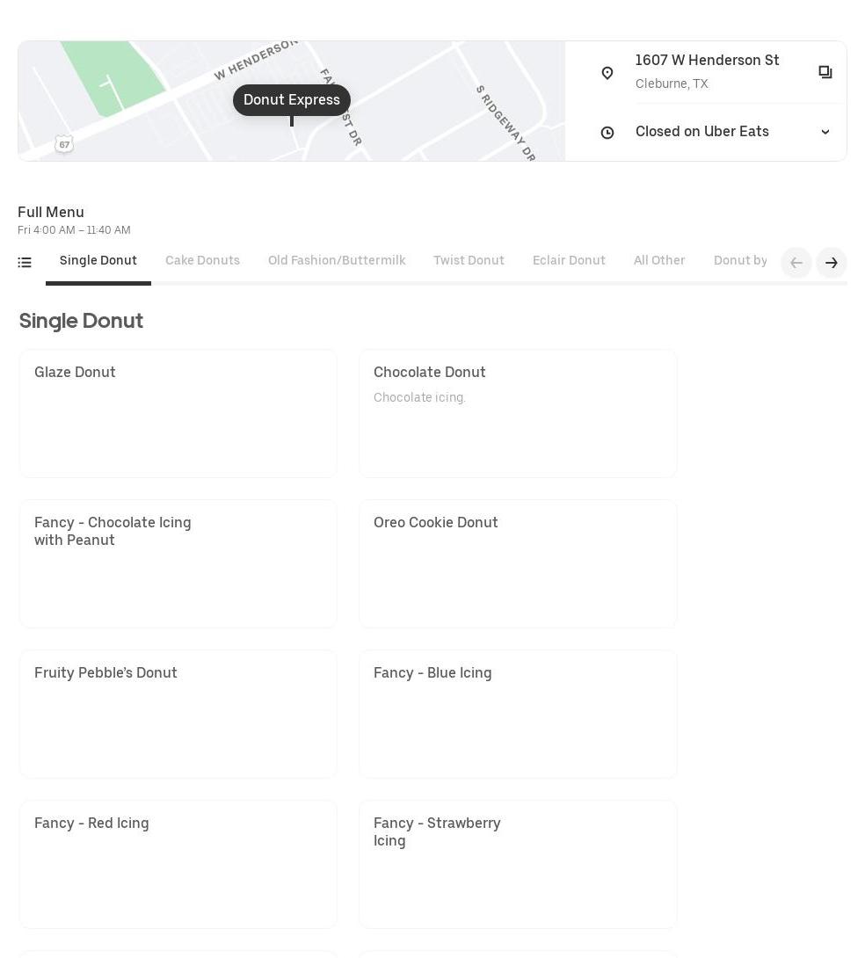Open the Chocolate Donut item card
This screenshot has height=958, width=865.
[518, 414]
